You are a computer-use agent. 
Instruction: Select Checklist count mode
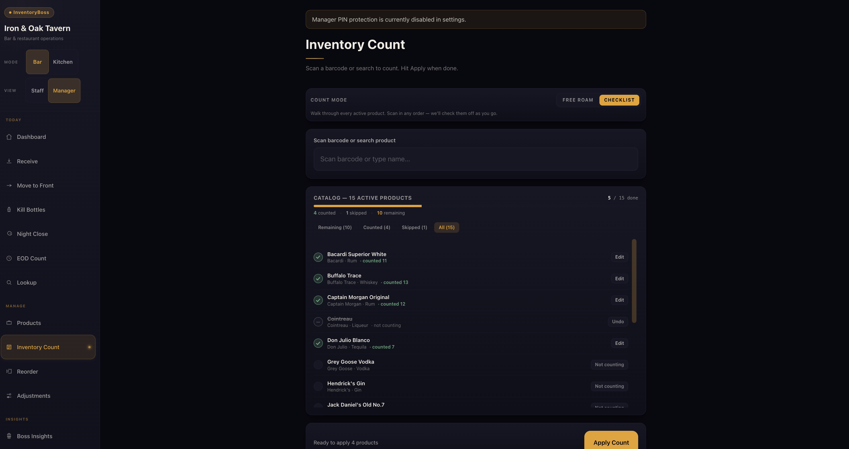(x=619, y=100)
